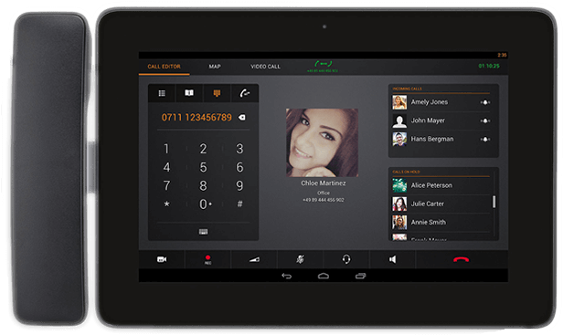The height and width of the screenshot is (335, 563).
Task: Tap the star key on dial pad
Action: coord(166,204)
